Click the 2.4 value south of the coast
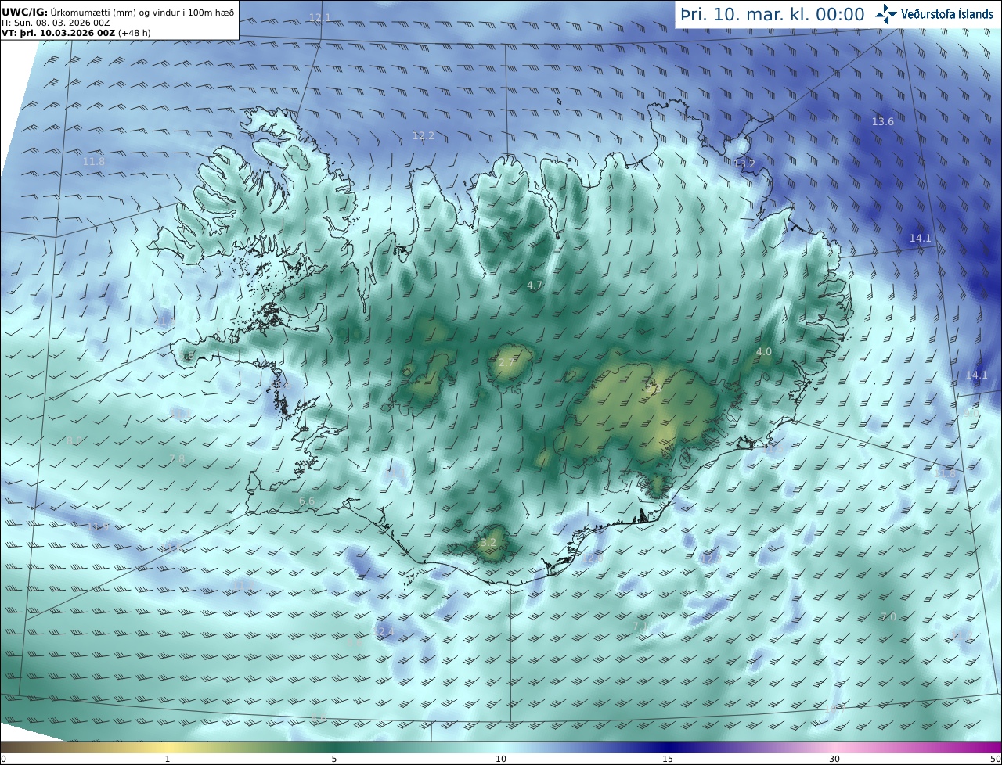The image size is (1002, 765). pyautogui.click(x=385, y=631)
